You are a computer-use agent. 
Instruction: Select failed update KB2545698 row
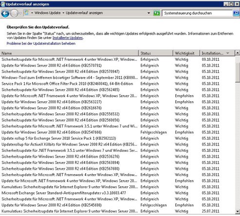point(117,205)
